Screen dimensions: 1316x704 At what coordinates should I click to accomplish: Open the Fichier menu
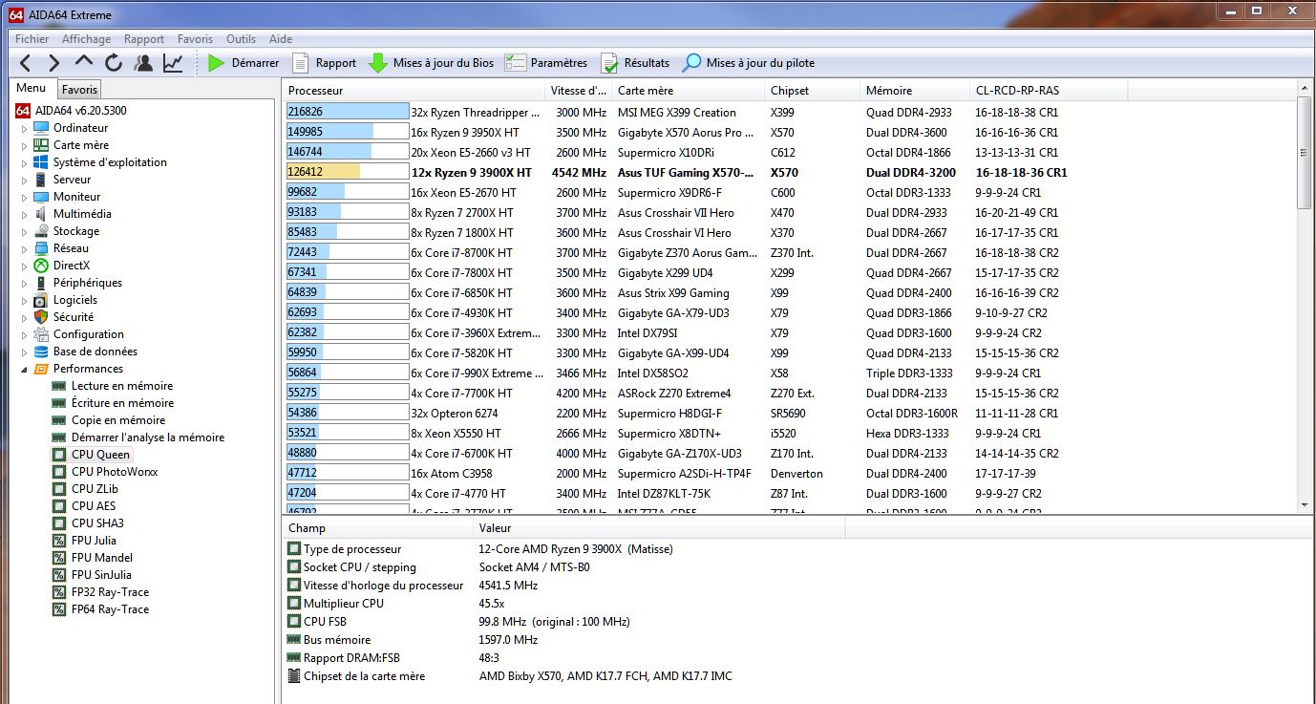32,39
